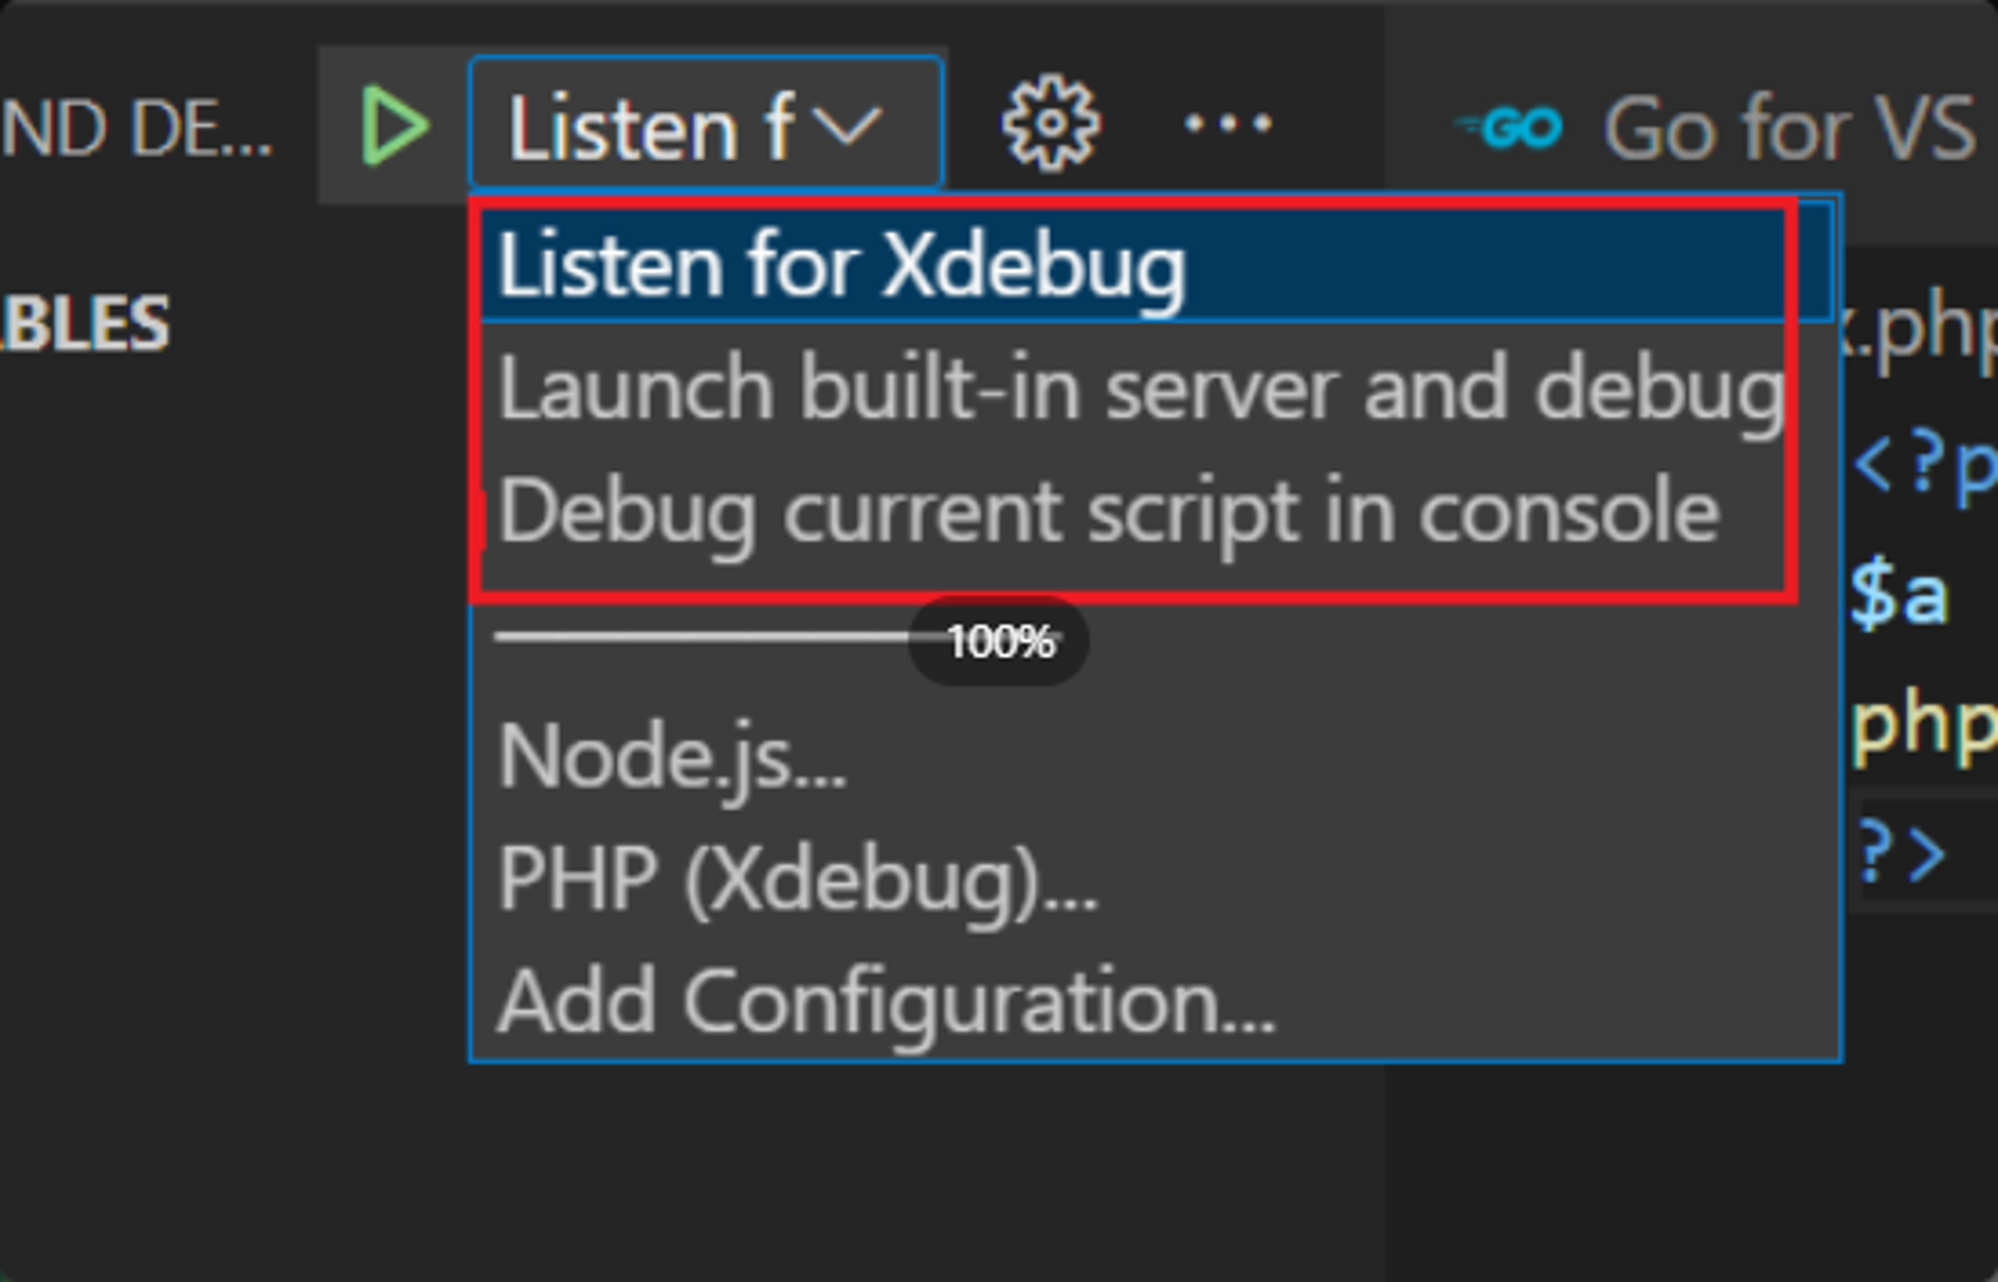The width and height of the screenshot is (1998, 1282).
Task: Click the $a variable code line
Action: tap(1898, 595)
